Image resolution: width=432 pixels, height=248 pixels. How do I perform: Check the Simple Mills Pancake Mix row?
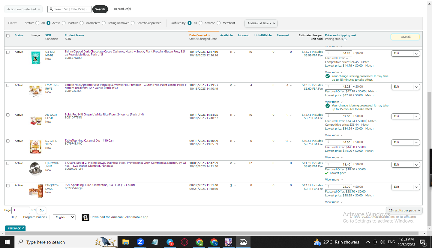(8, 85)
